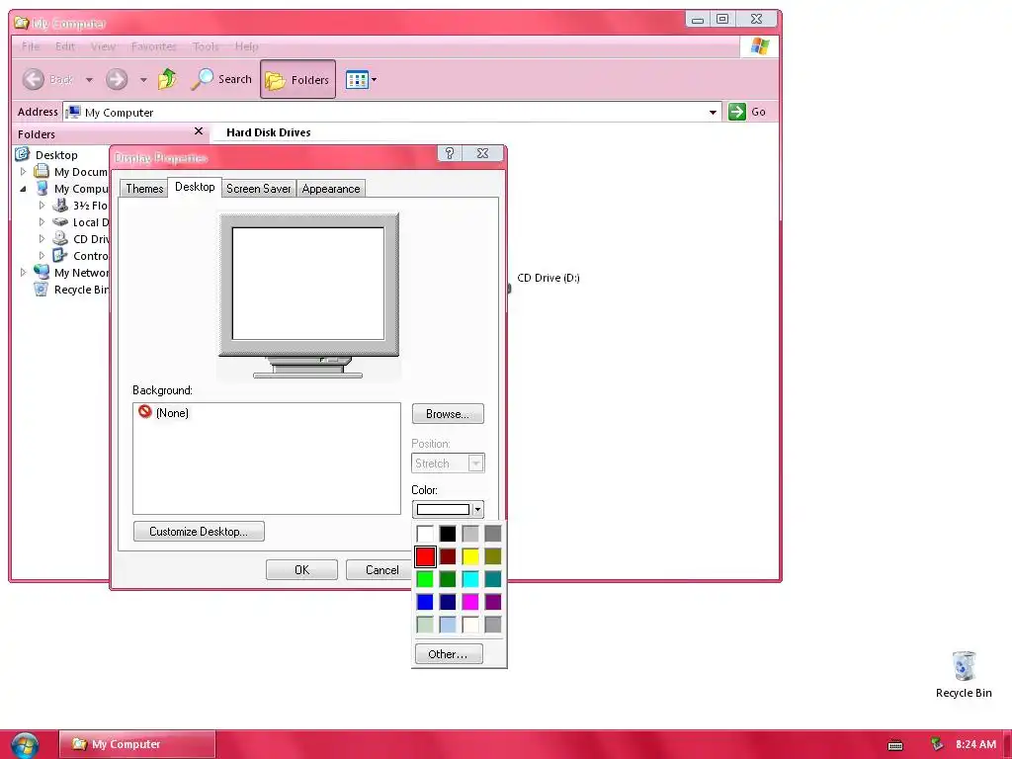Open the Help menu
This screenshot has height=759, width=1012.
point(246,46)
